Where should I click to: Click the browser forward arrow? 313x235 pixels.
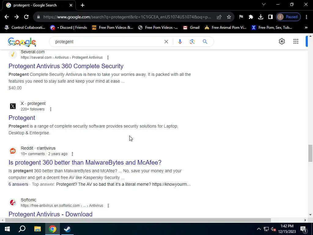coord(17,17)
